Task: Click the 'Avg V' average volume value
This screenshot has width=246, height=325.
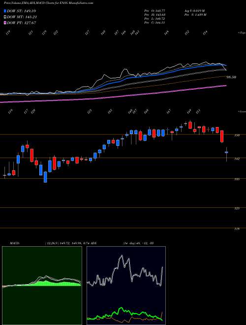Action: point(194,11)
